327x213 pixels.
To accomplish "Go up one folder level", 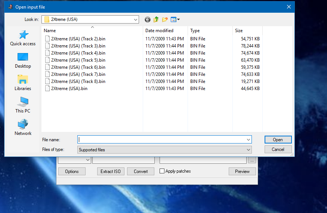I will click(156, 19).
